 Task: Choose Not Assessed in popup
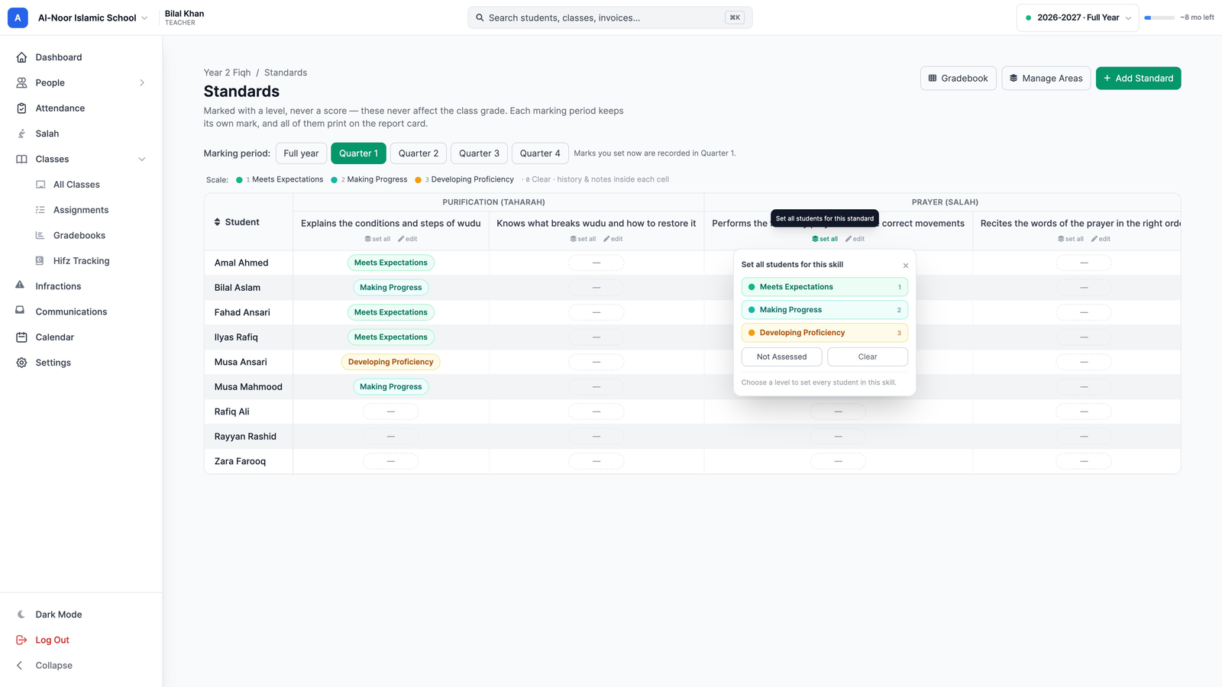781,356
